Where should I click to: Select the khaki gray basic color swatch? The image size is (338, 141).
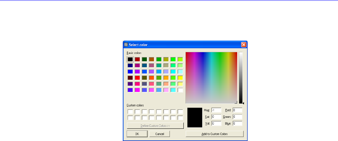pyautogui.click(x=166, y=66)
